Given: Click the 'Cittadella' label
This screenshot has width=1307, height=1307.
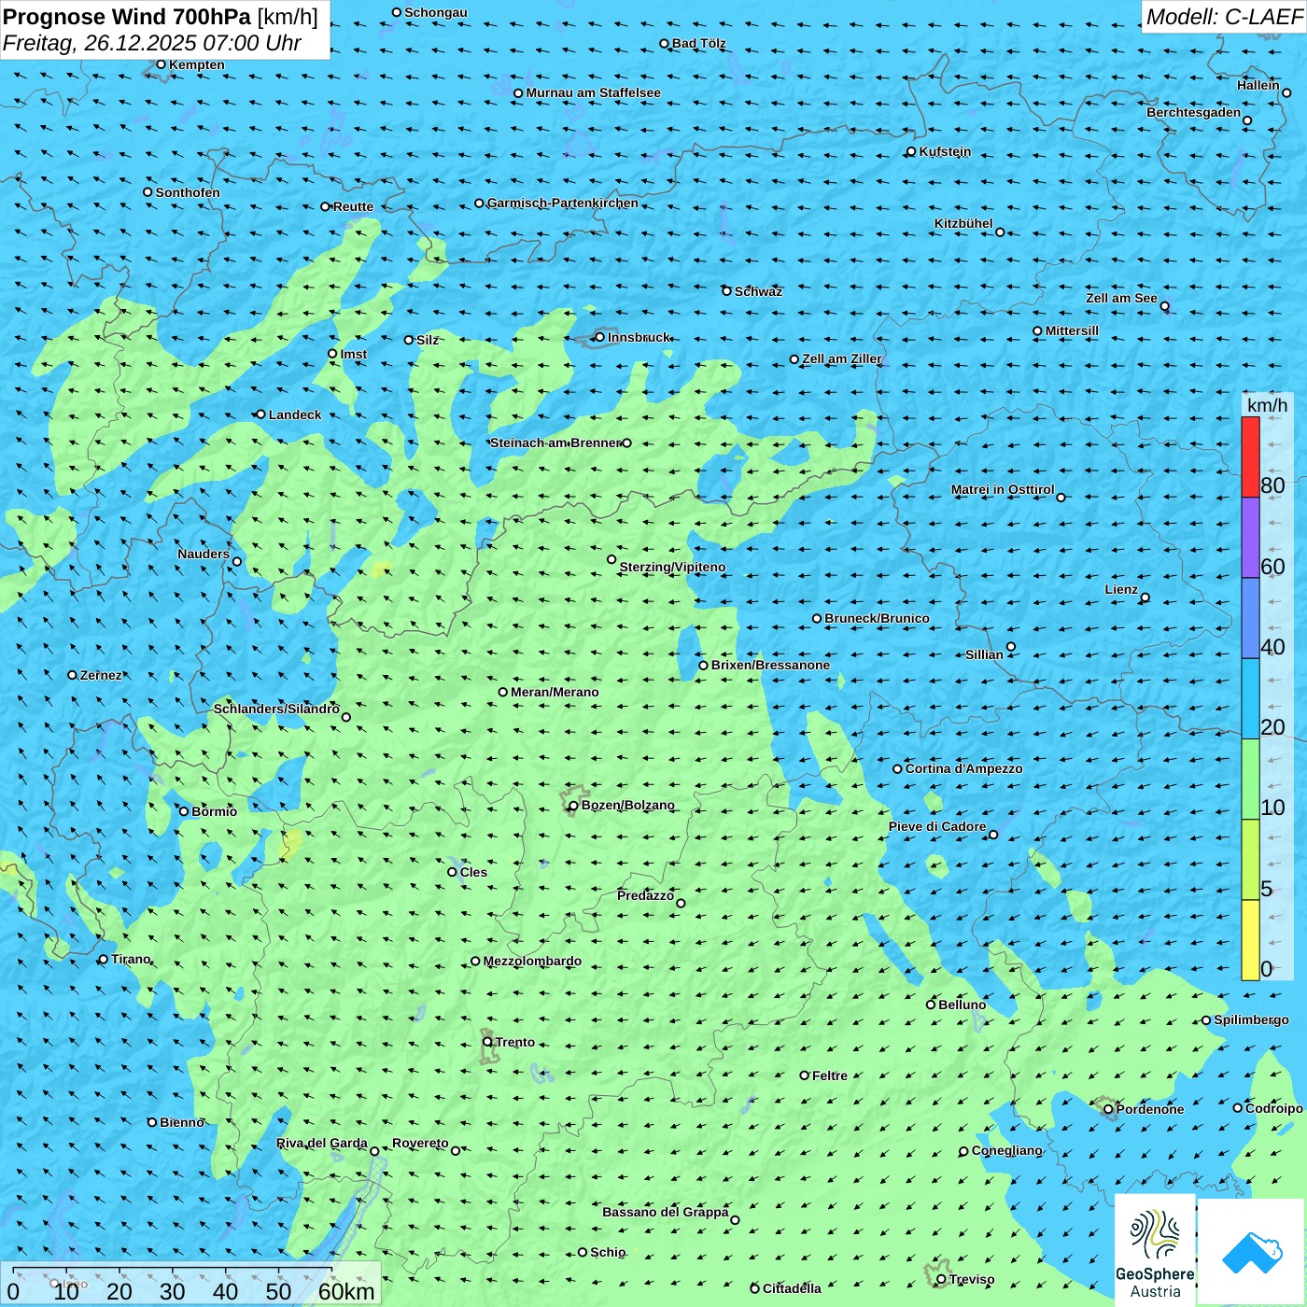Looking at the screenshot, I should pyautogui.click(x=792, y=1288).
